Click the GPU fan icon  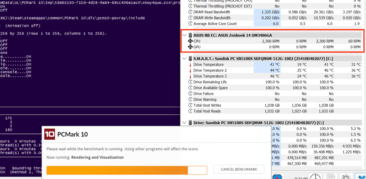pyautogui.click(x=190, y=47)
